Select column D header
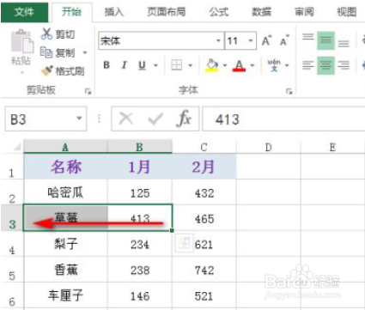The width and height of the screenshot is (365, 310). 269,147
